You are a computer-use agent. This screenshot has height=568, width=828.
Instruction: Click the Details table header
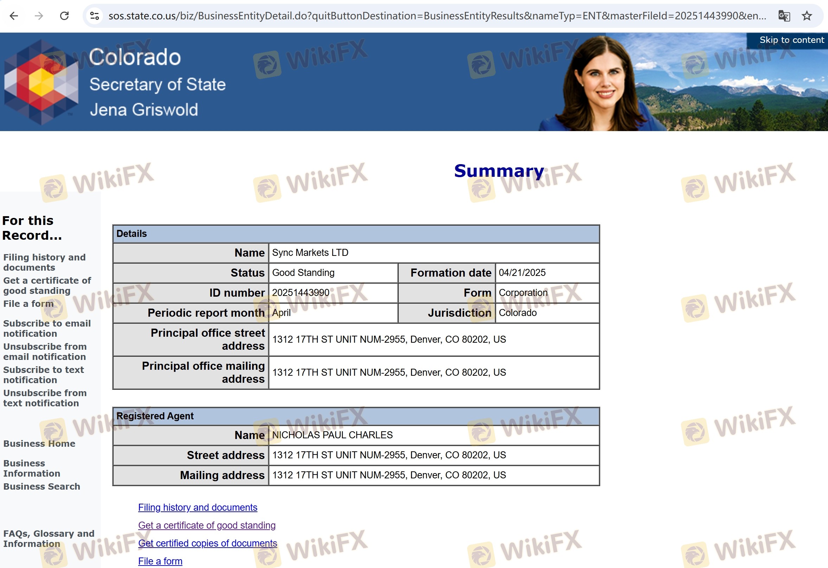tap(356, 234)
